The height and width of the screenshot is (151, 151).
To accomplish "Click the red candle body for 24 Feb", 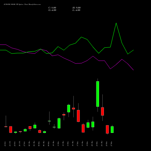I will pyautogui.click(x=11, y=130).
